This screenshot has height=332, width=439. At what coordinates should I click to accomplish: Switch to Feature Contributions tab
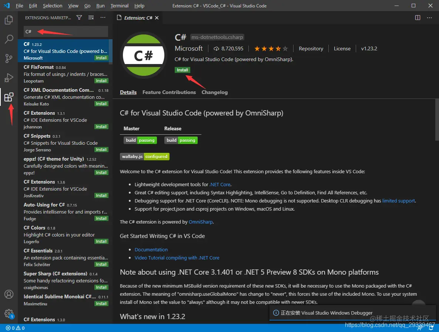pos(169,92)
